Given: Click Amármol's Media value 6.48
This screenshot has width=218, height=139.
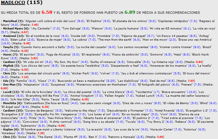Looking at the screenshot, I should 26,43.
